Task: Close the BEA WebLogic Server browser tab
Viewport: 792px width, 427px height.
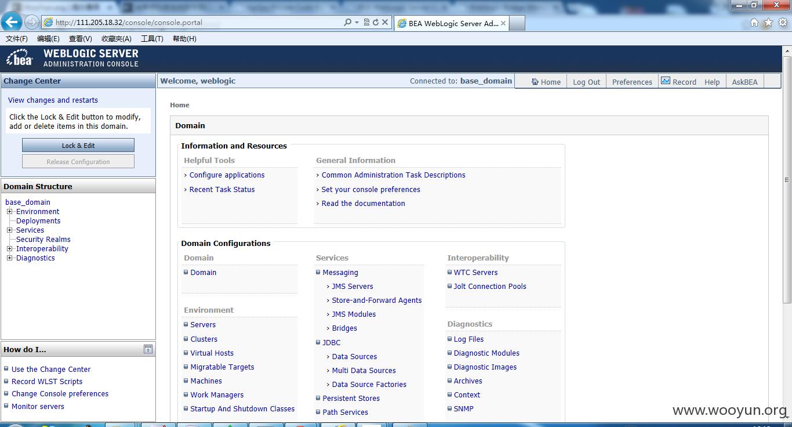Action: (503, 23)
